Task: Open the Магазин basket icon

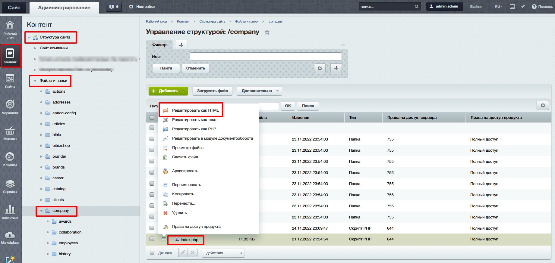Action: (x=10, y=133)
